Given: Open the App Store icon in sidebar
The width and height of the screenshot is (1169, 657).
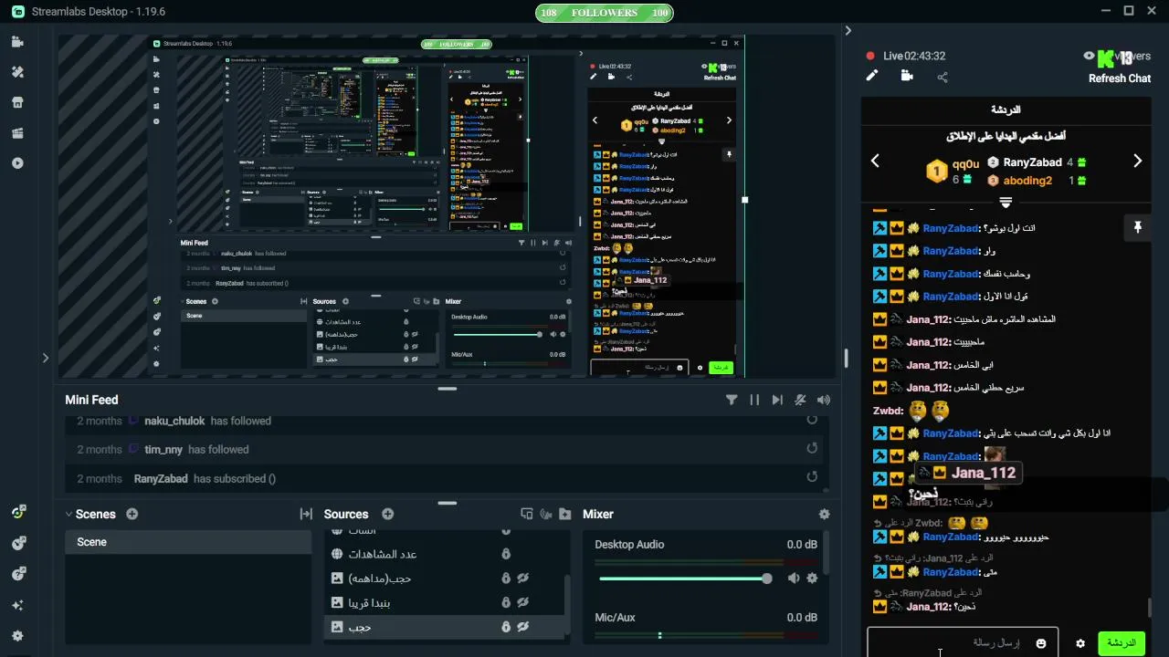Looking at the screenshot, I should coord(17,102).
